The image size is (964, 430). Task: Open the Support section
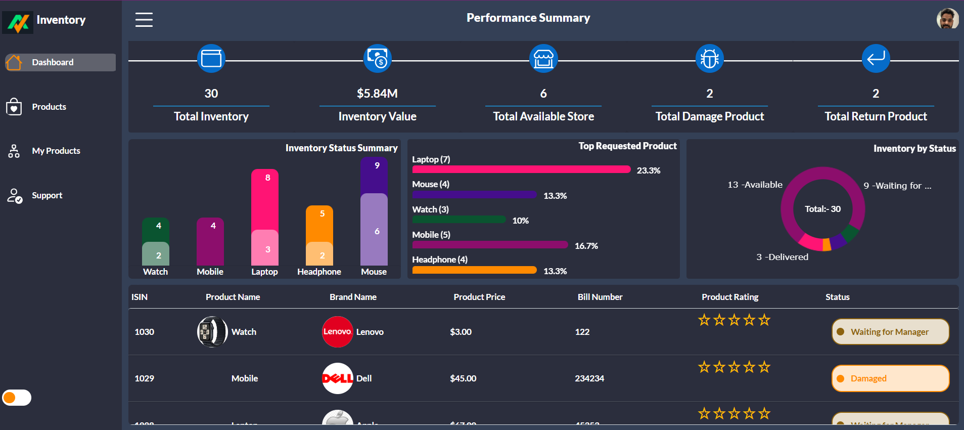coord(47,195)
